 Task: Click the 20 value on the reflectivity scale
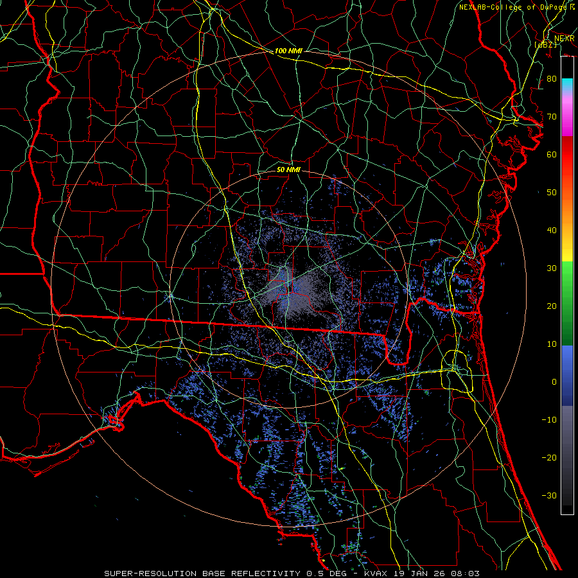pos(552,306)
